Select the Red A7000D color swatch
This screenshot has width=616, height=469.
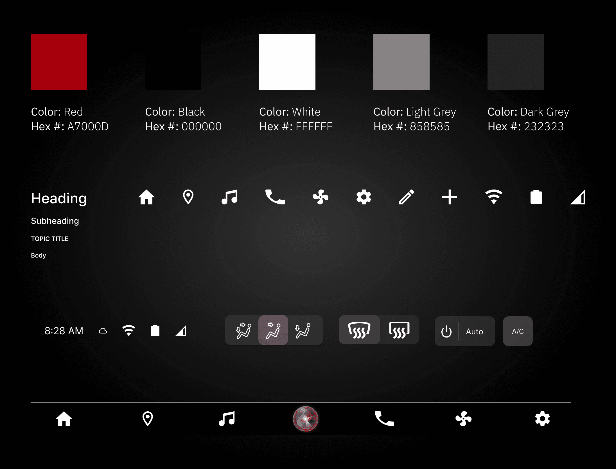[x=59, y=62]
